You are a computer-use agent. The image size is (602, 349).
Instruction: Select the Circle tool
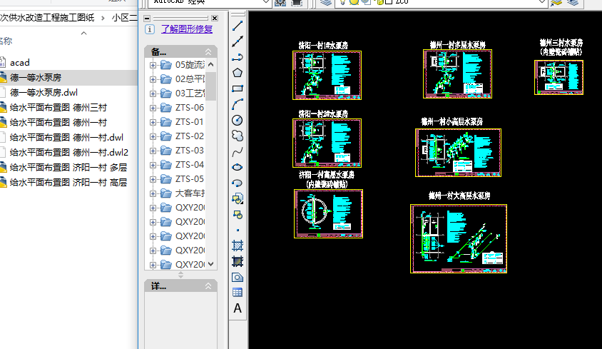tap(238, 121)
